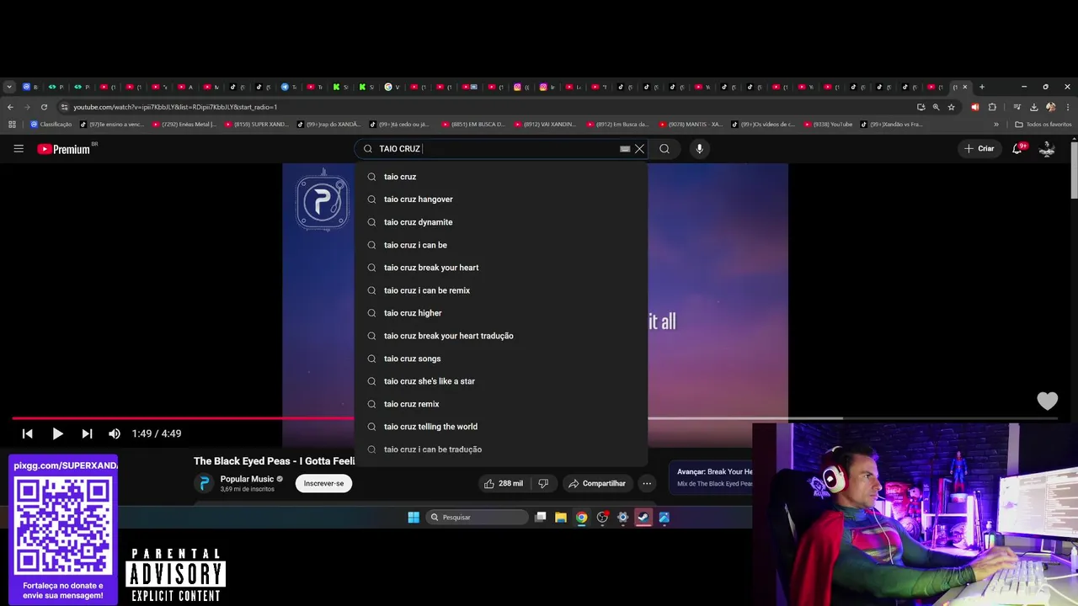Like the video showing 288 mil
The image size is (1078, 606).
tap(503, 483)
